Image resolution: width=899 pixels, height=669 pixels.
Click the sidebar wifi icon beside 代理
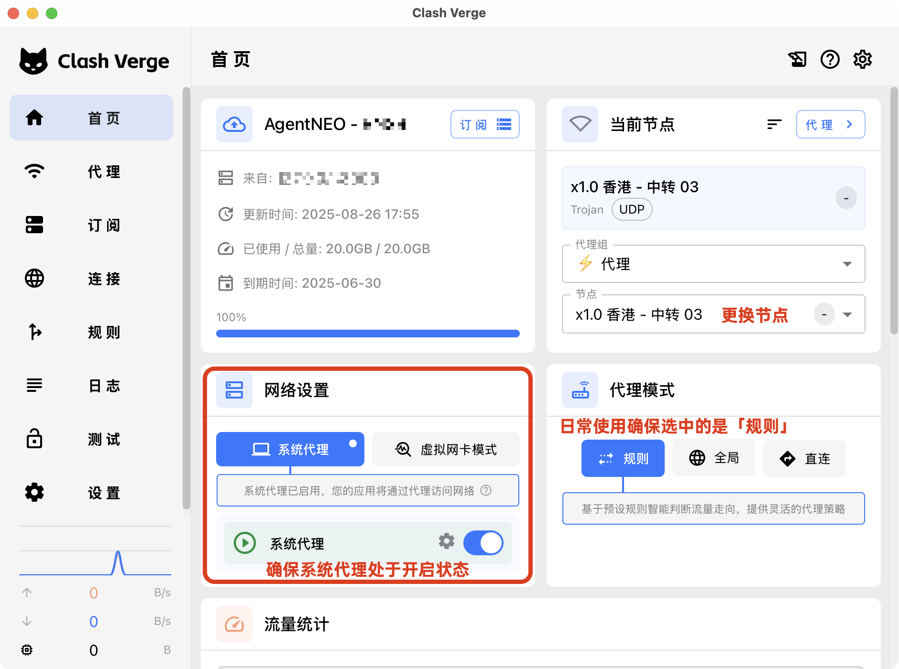click(x=34, y=171)
